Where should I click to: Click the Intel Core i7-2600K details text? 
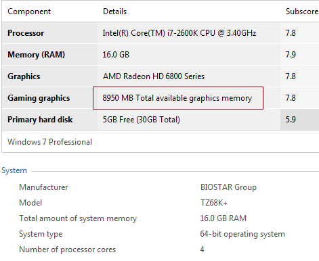tap(179, 33)
